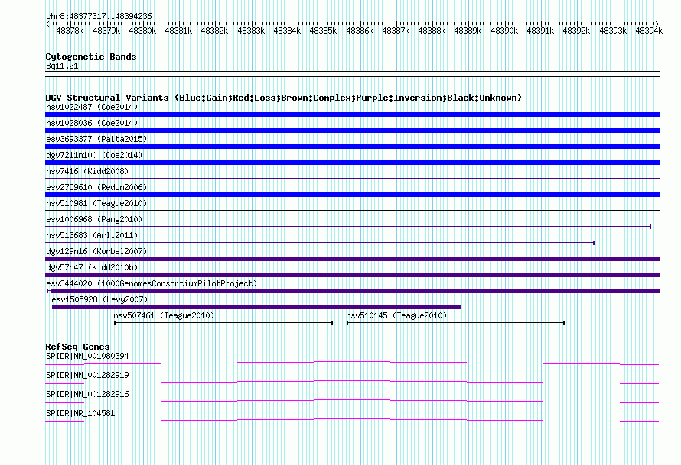
Task: Click the black span under nsv510145
Action: (x=455, y=323)
